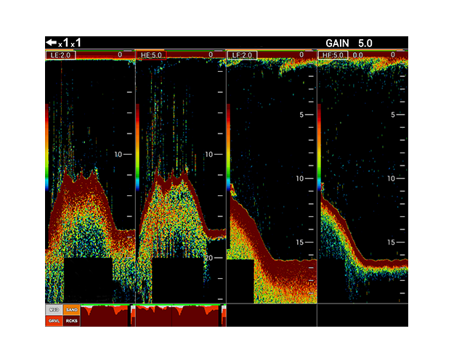Click the 15 depth mark in rightmost panel
This screenshot has width=454, height=363.
391,242
